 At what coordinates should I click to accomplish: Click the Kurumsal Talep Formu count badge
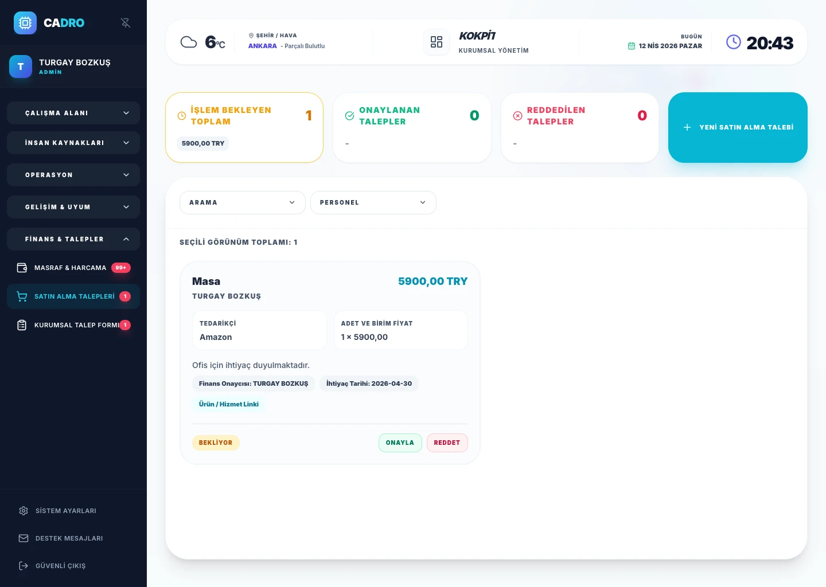[x=125, y=325]
